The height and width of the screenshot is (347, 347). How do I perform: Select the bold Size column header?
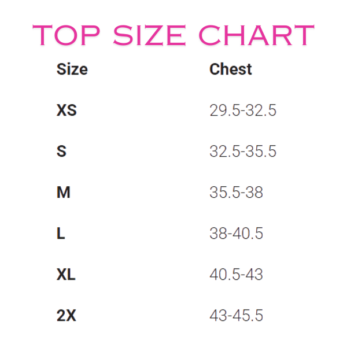72,69
